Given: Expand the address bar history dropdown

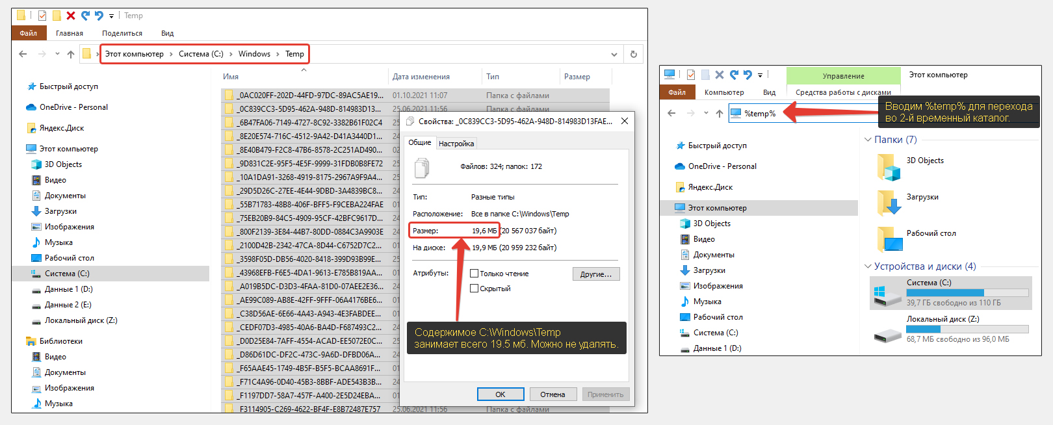Looking at the screenshot, I should tap(614, 54).
